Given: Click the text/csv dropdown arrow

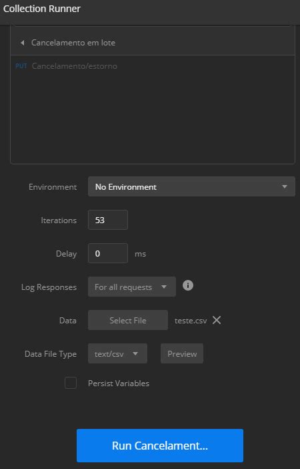Looking at the screenshot, I should (x=135, y=353).
